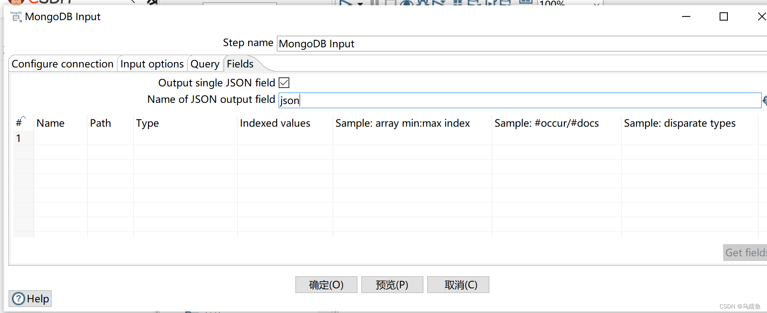Click the Name of JSON output field input
Screen dimensions: 767x313
(x=520, y=100)
